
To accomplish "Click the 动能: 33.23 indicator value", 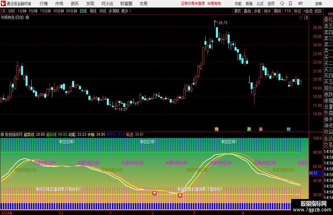I will click(77, 135).
